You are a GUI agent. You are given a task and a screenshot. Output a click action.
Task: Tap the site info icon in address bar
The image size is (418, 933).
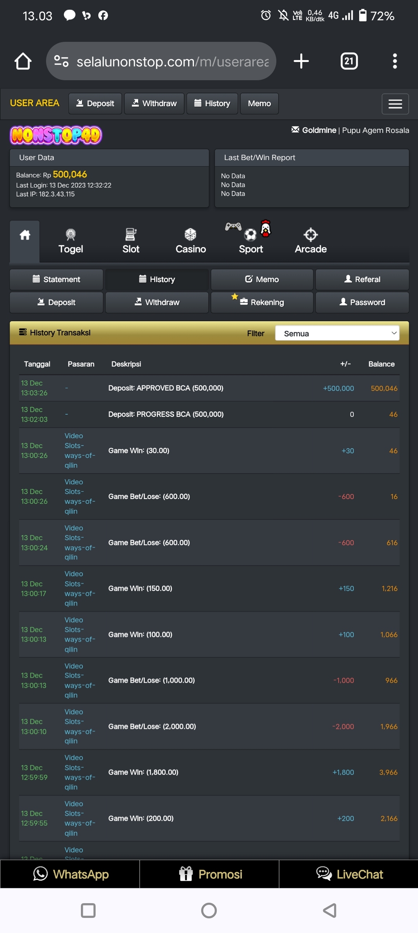[62, 61]
